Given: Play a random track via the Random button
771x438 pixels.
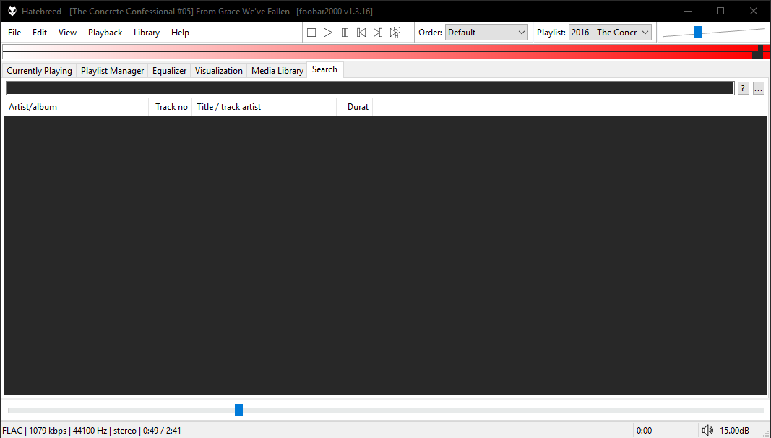Looking at the screenshot, I should coord(395,33).
